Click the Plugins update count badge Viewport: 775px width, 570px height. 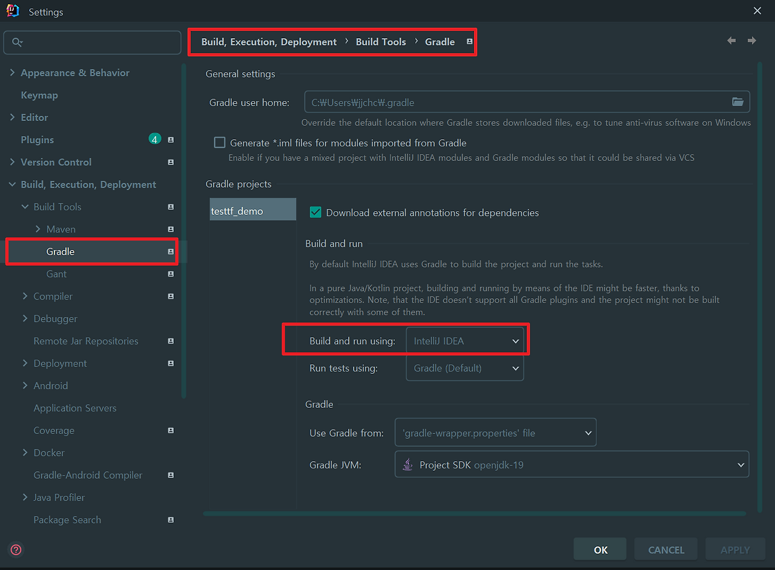tap(154, 139)
